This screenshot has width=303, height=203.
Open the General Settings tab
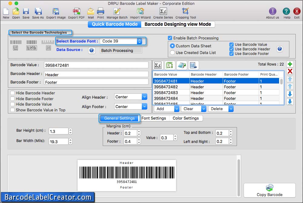(x=119, y=118)
